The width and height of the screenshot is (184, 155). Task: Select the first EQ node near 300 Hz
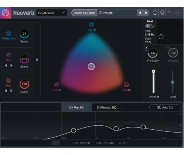pos(74,131)
